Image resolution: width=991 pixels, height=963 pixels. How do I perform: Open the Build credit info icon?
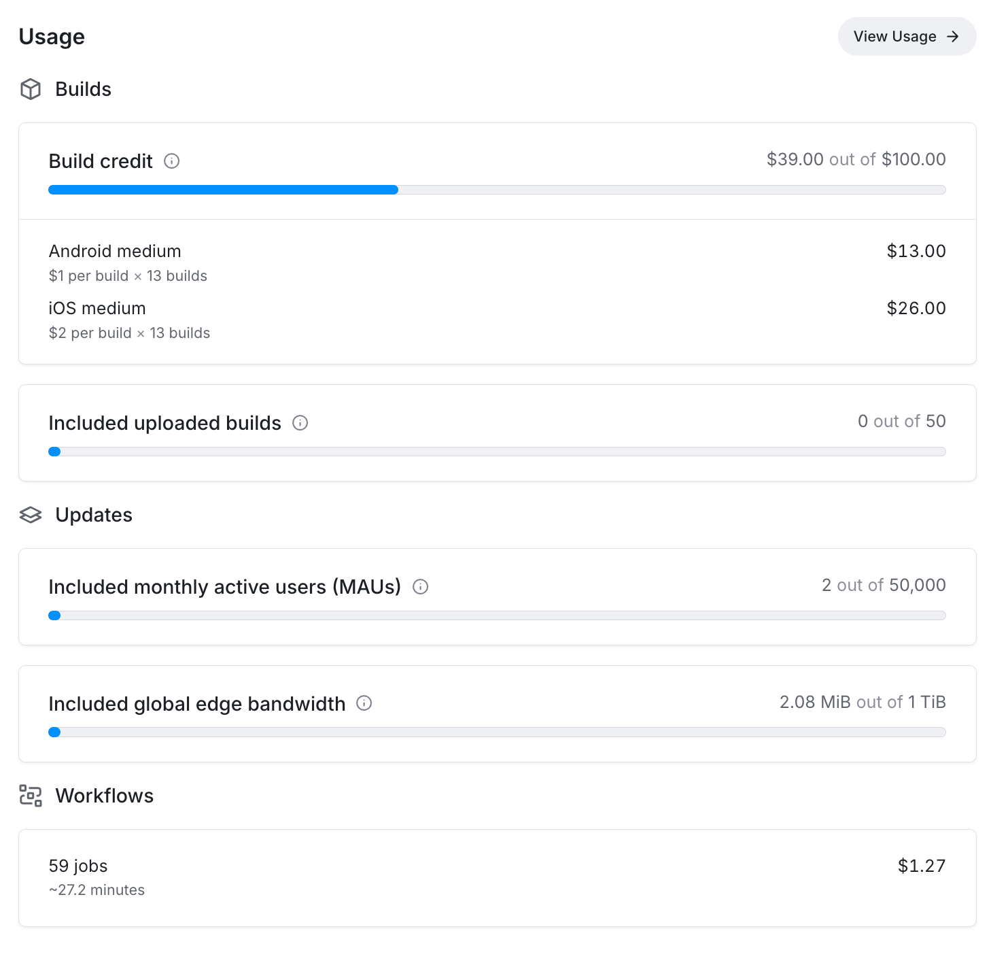coord(172,161)
